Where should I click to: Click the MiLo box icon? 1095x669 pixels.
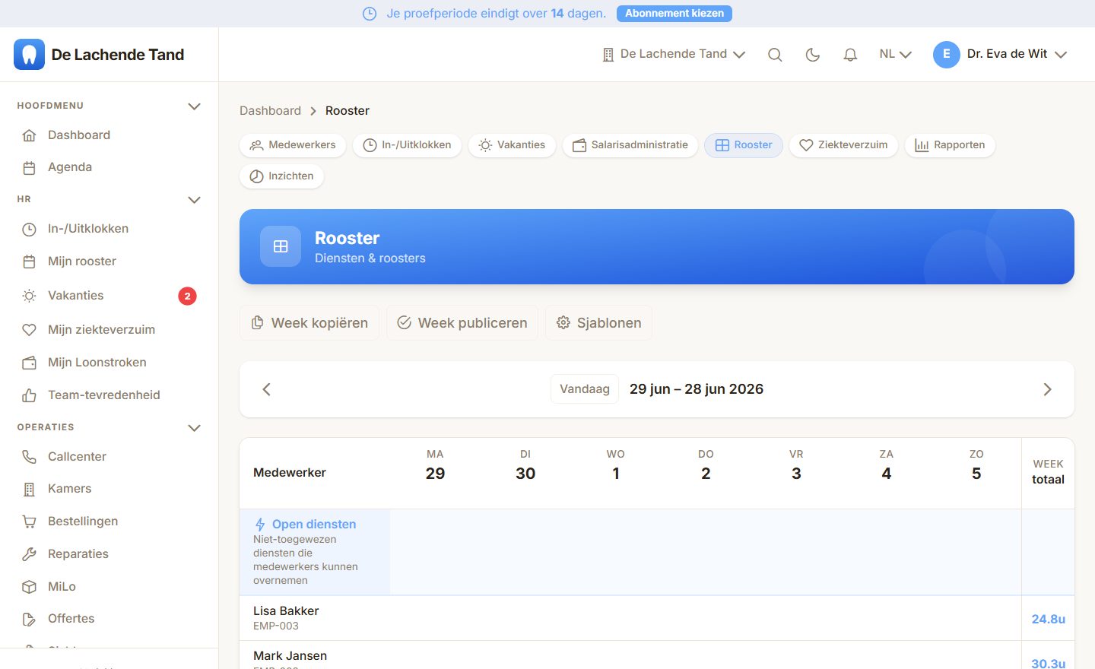pos(29,587)
